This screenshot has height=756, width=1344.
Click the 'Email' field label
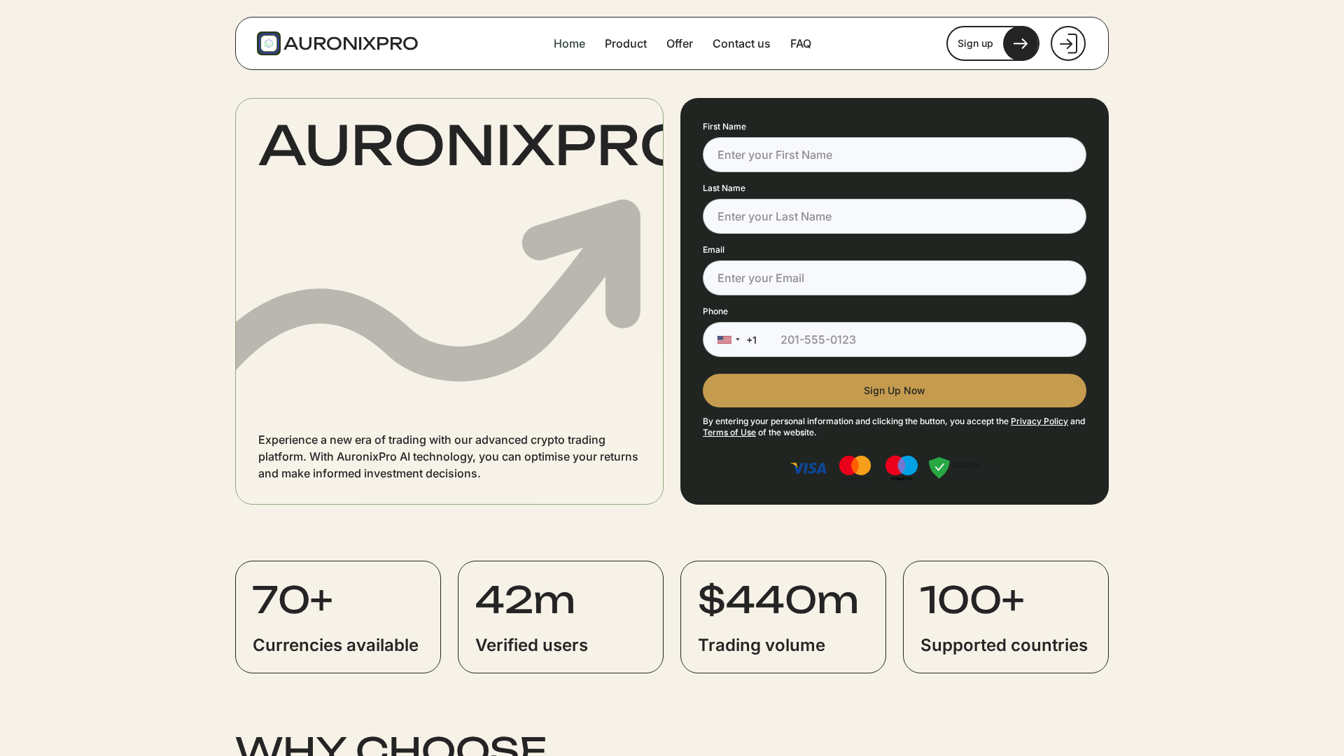[713, 250]
